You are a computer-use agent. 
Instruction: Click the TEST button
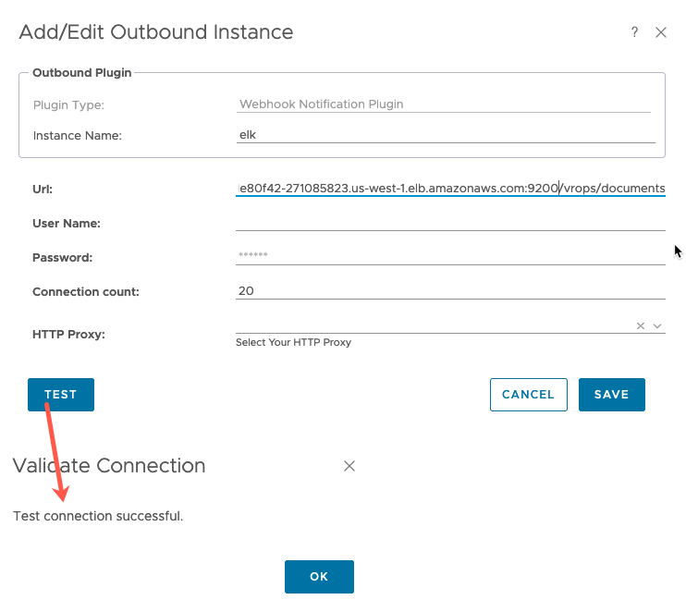click(x=61, y=395)
